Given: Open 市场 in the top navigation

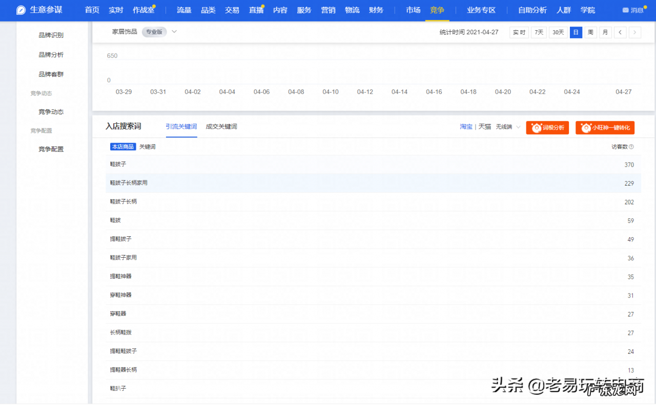Looking at the screenshot, I should click(413, 10).
